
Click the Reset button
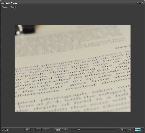(x=57, y=130)
